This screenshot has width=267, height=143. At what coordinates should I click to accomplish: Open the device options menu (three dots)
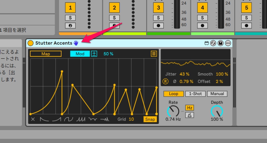tap(228, 43)
